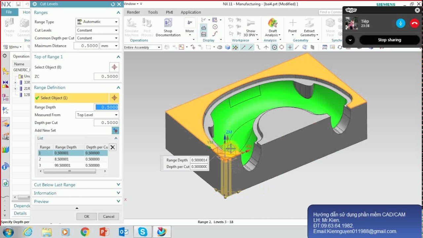Open Draft Analysis tool
423x238 pixels.
tap(273, 28)
